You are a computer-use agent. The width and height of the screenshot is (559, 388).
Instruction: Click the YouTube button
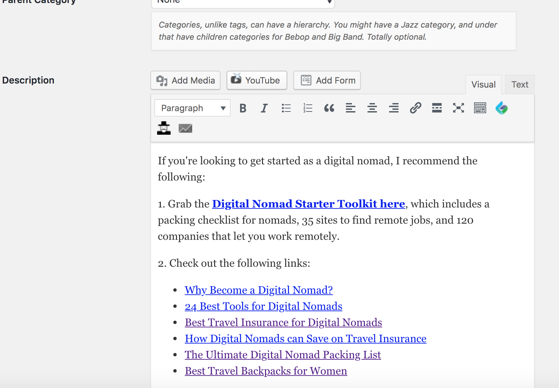[257, 80]
